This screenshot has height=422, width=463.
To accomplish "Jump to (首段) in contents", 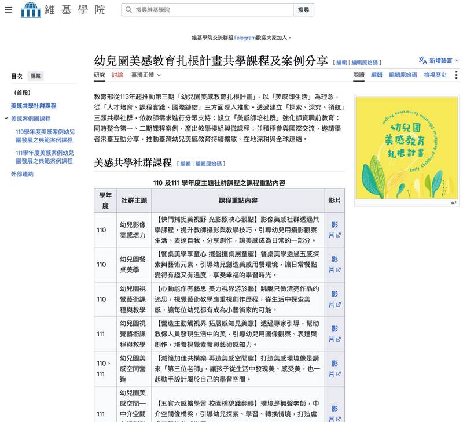I will coord(22,92).
